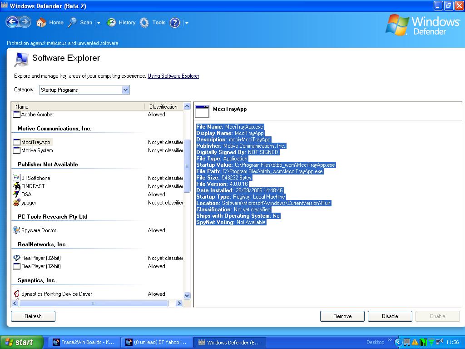Image resolution: width=465 pixels, height=349 pixels.
Task: Click the PC Tools Research Pty Ltd group header
Action: 53,217
